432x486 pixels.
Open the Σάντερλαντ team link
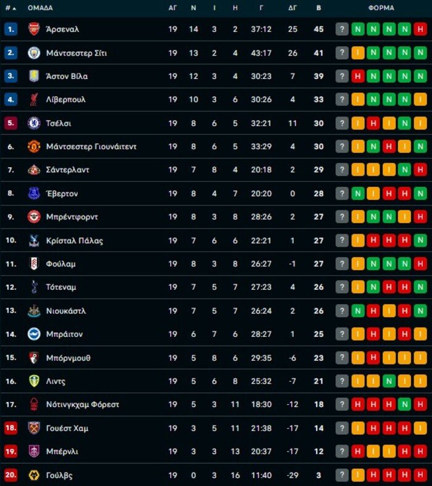(x=68, y=170)
